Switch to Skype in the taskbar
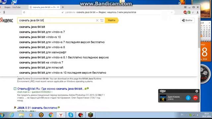This screenshot has width=212, height=119. click(x=71, y=115)
